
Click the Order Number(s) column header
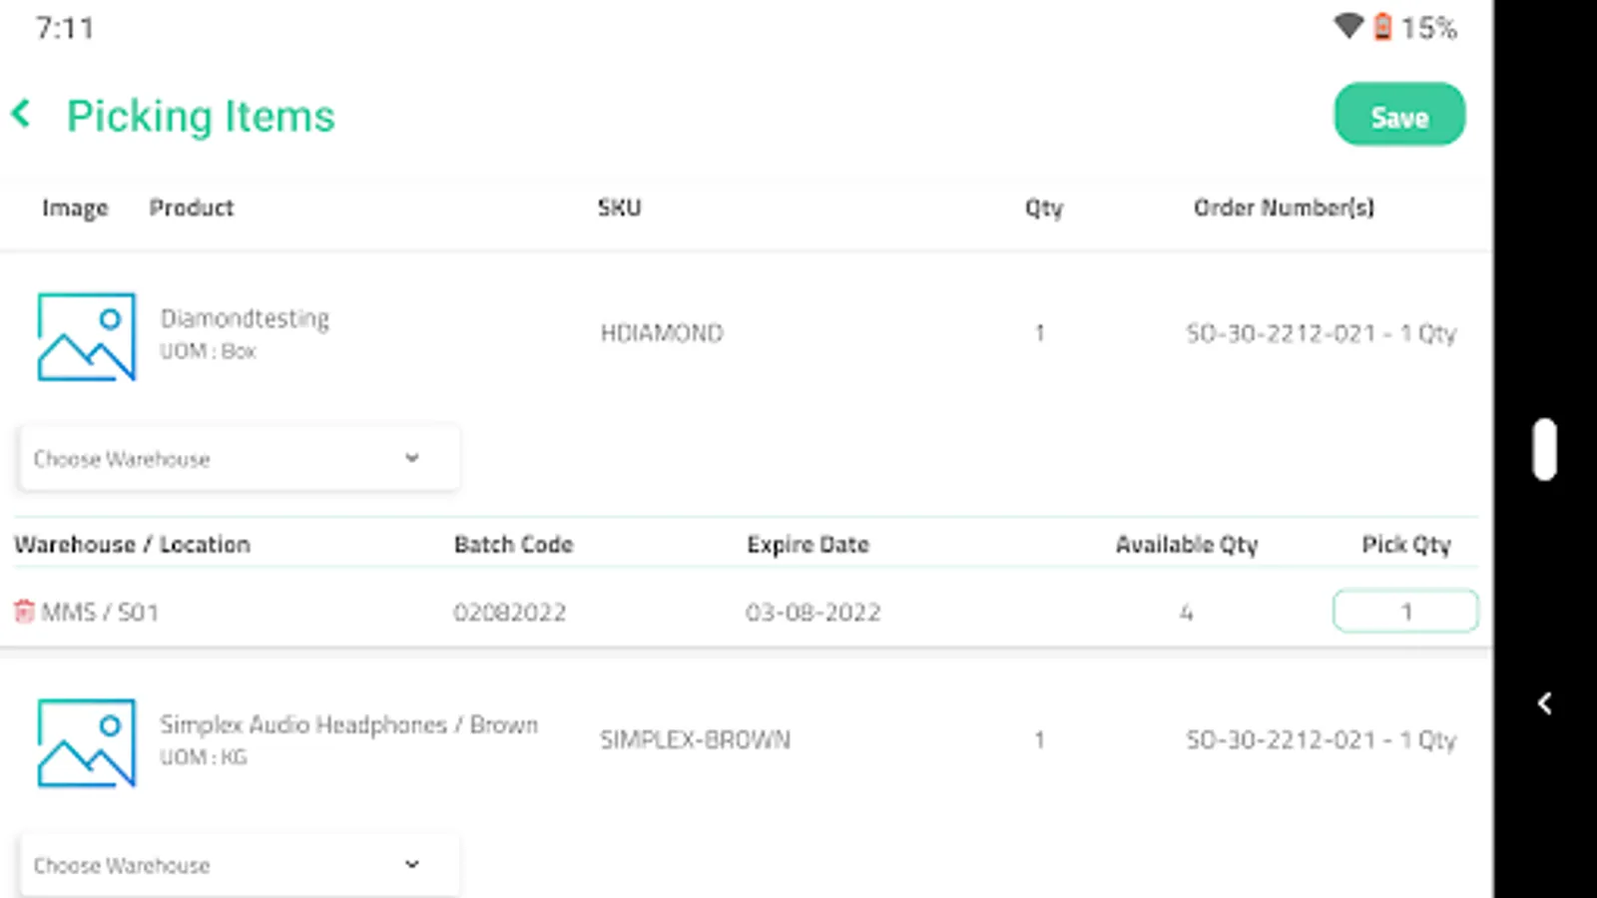coord(1283,208)
